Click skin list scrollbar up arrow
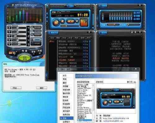 point(93,85)
